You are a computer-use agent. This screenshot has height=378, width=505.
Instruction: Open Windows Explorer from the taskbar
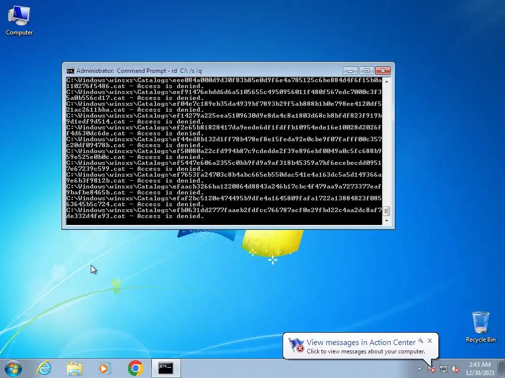click(74, 368)
